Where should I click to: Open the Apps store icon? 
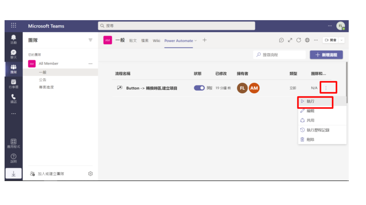pos(14,143)
